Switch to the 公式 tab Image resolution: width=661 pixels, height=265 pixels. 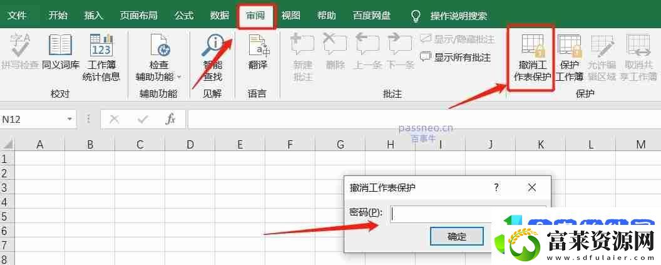pyautogui.click(x=184, y=16)
